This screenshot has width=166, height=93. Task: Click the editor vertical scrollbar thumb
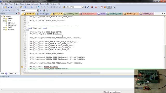164,57
